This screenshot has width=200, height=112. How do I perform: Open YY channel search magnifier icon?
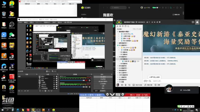[128, 26]
